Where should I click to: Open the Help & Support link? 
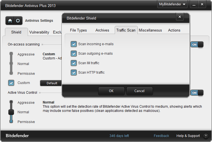(188, 136)
